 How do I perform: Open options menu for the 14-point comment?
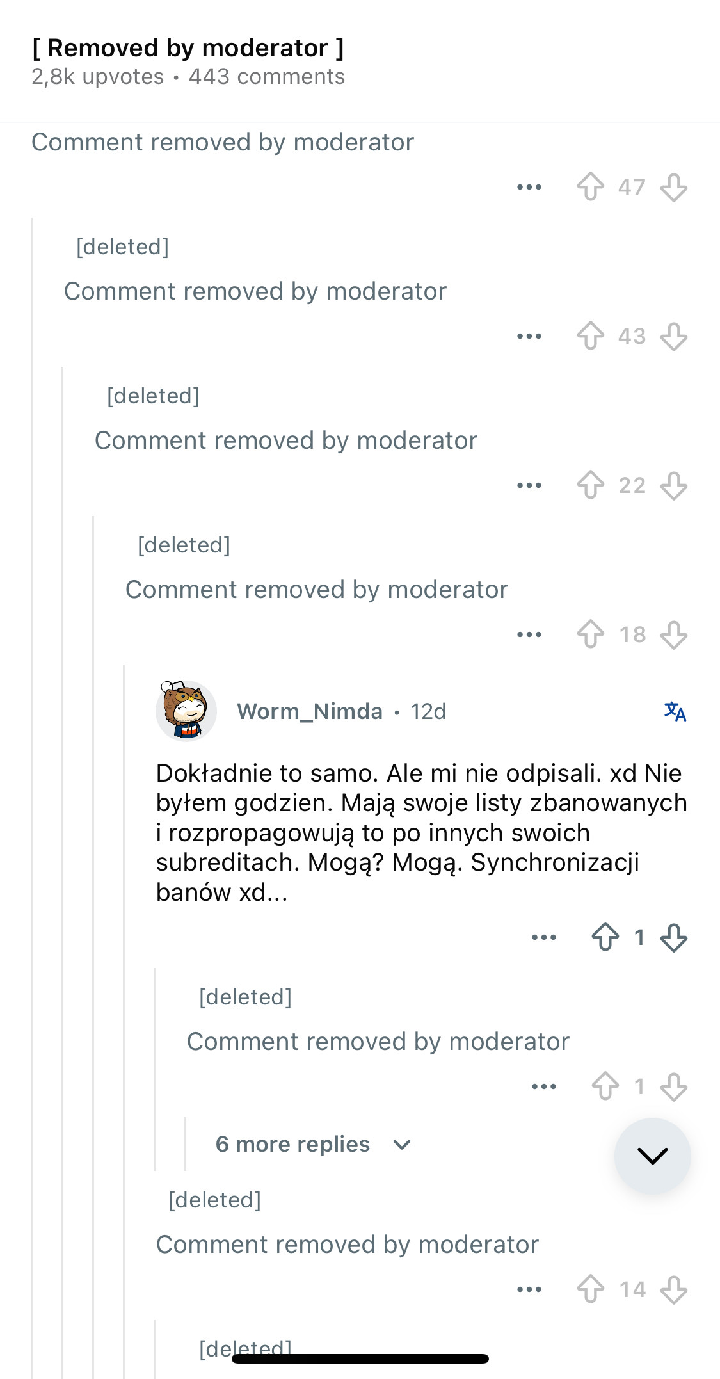529,1289
